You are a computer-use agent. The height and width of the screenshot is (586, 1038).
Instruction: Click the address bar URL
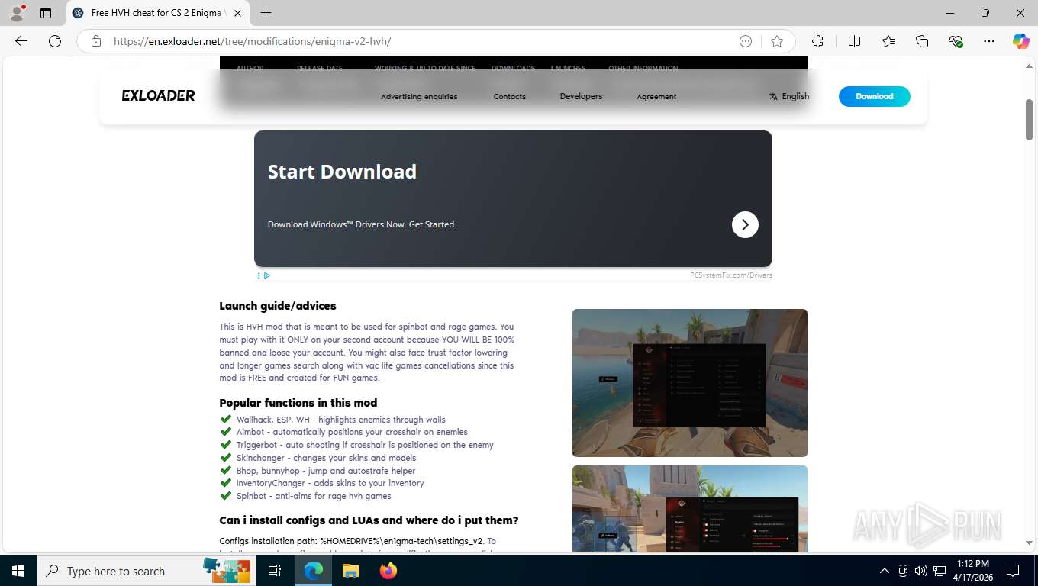point(252,41)
